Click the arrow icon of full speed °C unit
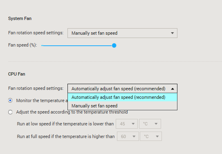This screenshot has height=154, width=222. pos(157,136)
